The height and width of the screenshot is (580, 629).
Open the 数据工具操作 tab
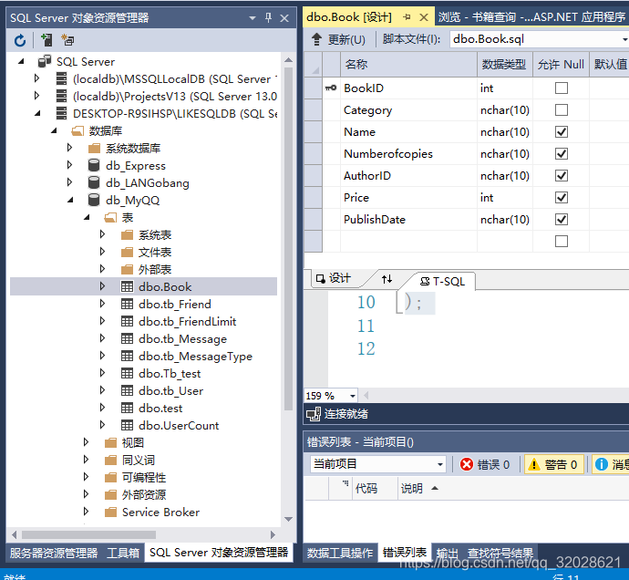pos(340,554)
